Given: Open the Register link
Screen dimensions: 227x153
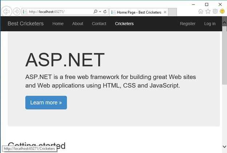Looking at the screenshot, I should 188,24.
